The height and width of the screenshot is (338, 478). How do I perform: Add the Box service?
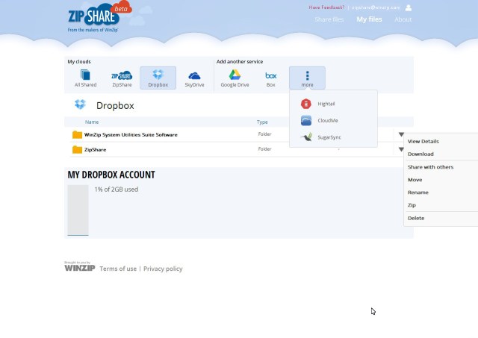tap(270, 78)
